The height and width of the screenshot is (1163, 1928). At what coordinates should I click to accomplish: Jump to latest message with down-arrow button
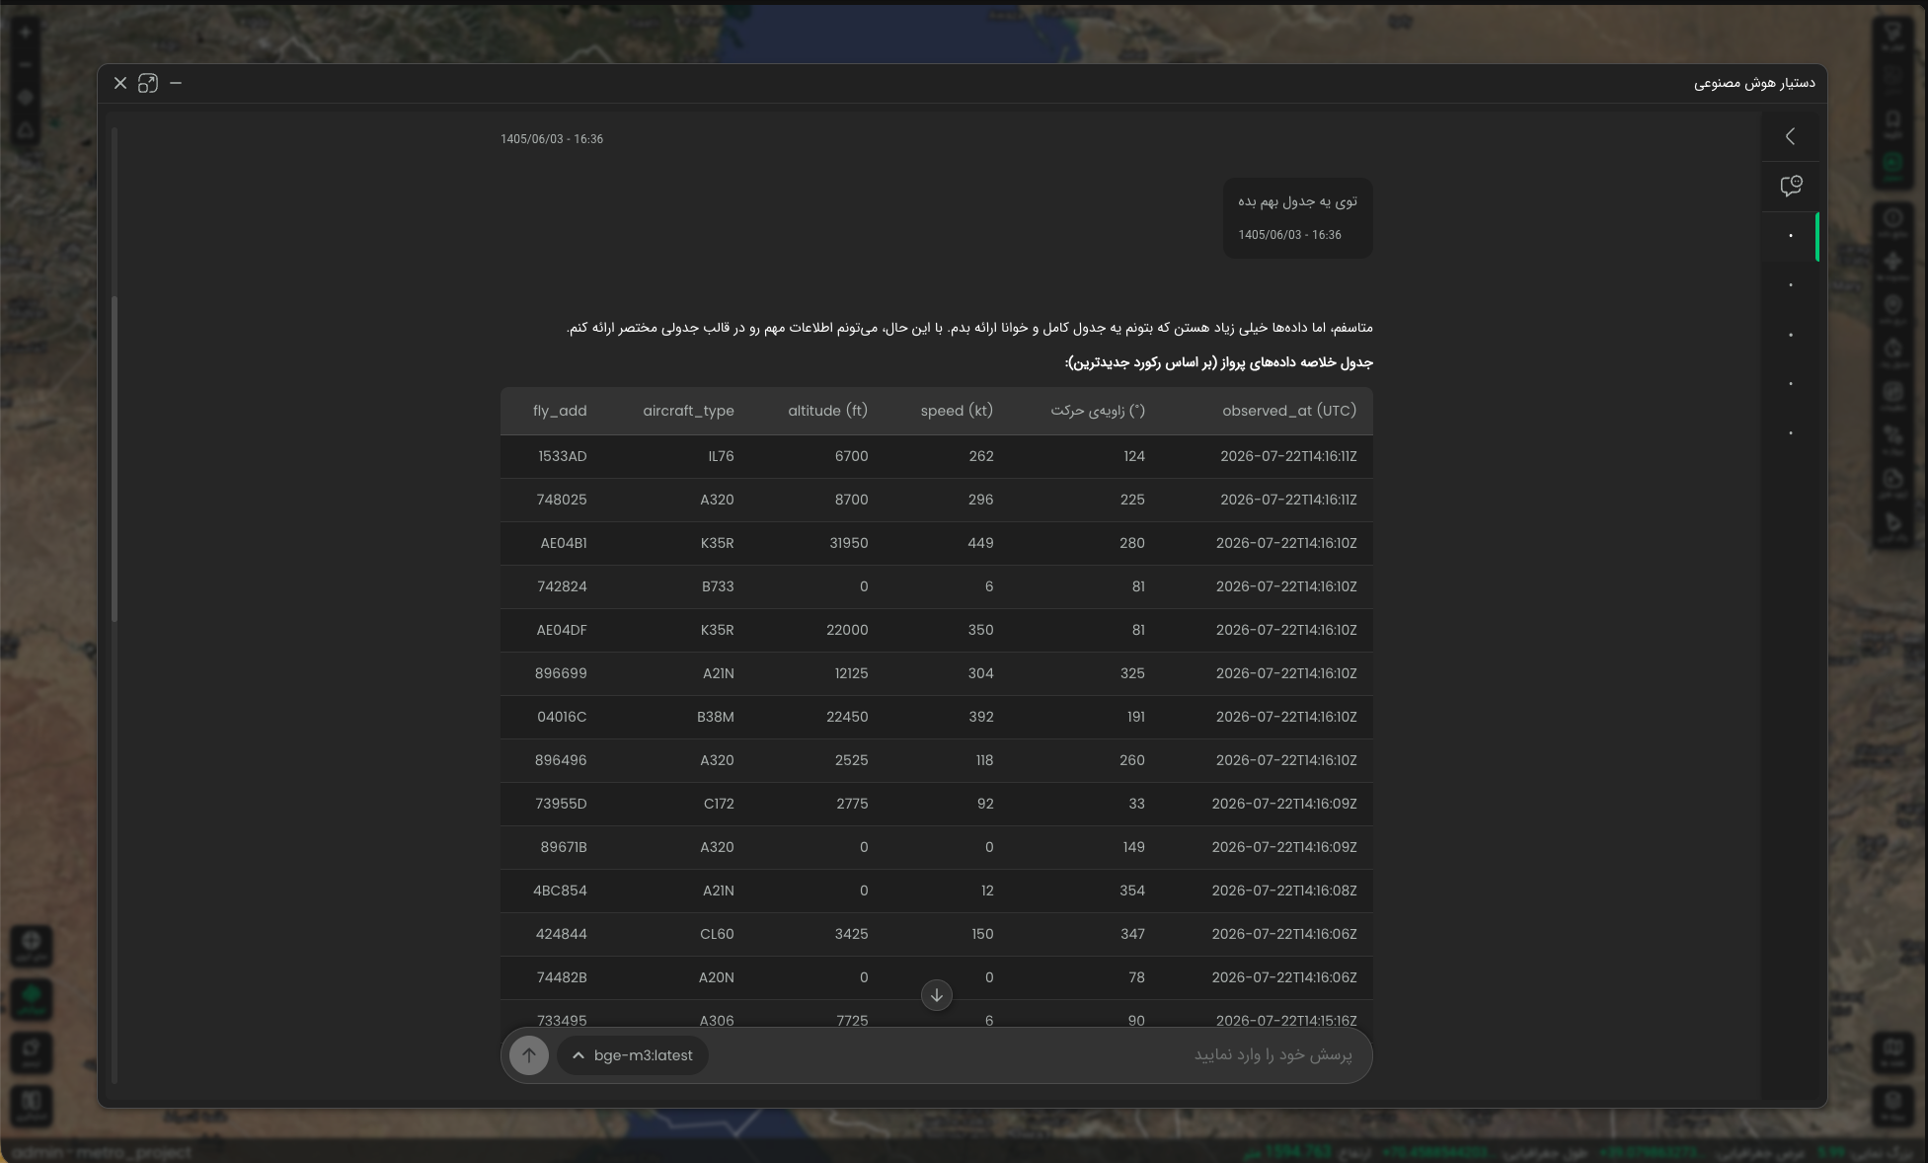coord(937,995)
